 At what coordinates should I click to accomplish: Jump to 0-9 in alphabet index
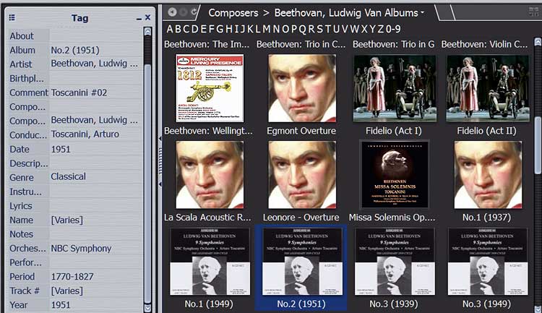coord(393,29)
